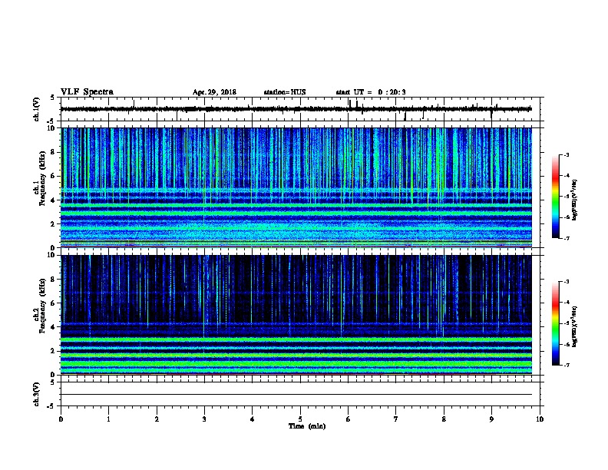Click the time axis tick label "6"

[349, 419]
